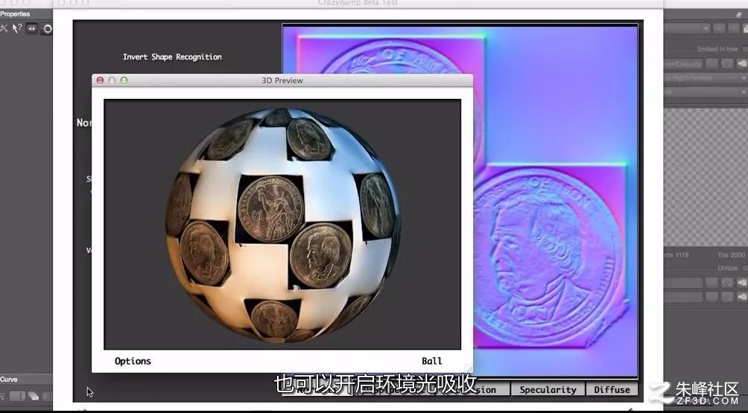Click Invert Shape Recognition
Screen dimensions: 748x413
pos(172,57)
